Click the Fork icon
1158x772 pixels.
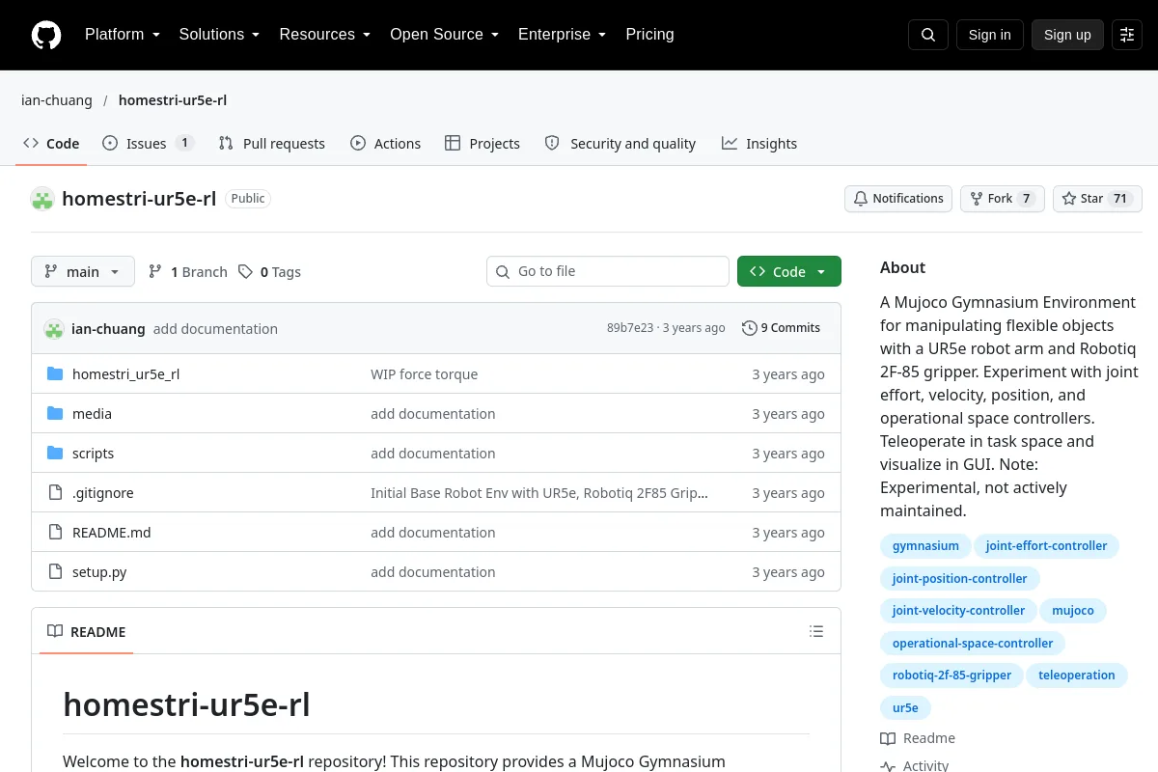coord(977,199)
